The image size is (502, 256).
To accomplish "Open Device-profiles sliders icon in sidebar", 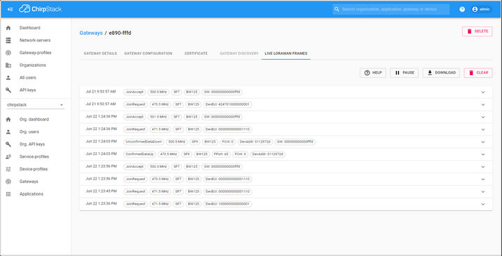I will [x=8, y=169].
